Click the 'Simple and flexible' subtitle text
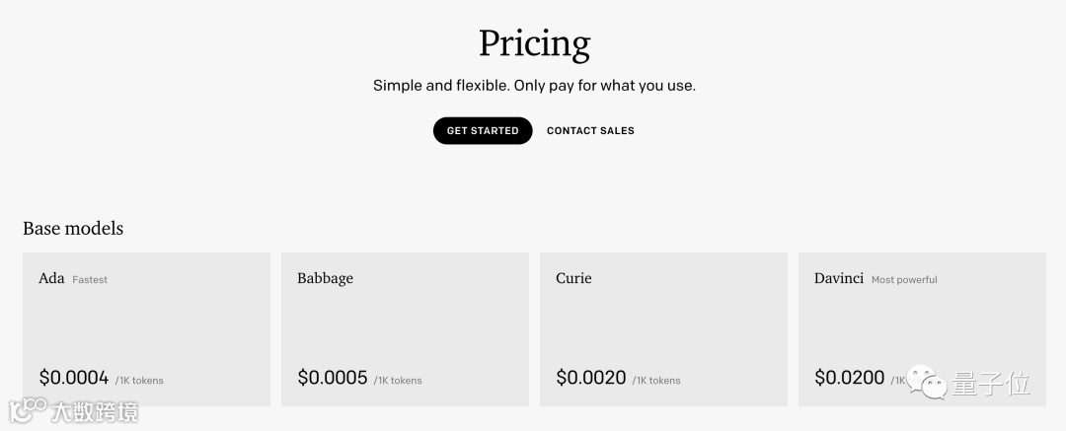The height and width of the screenshot is (431, 1066). click(534, 86)
